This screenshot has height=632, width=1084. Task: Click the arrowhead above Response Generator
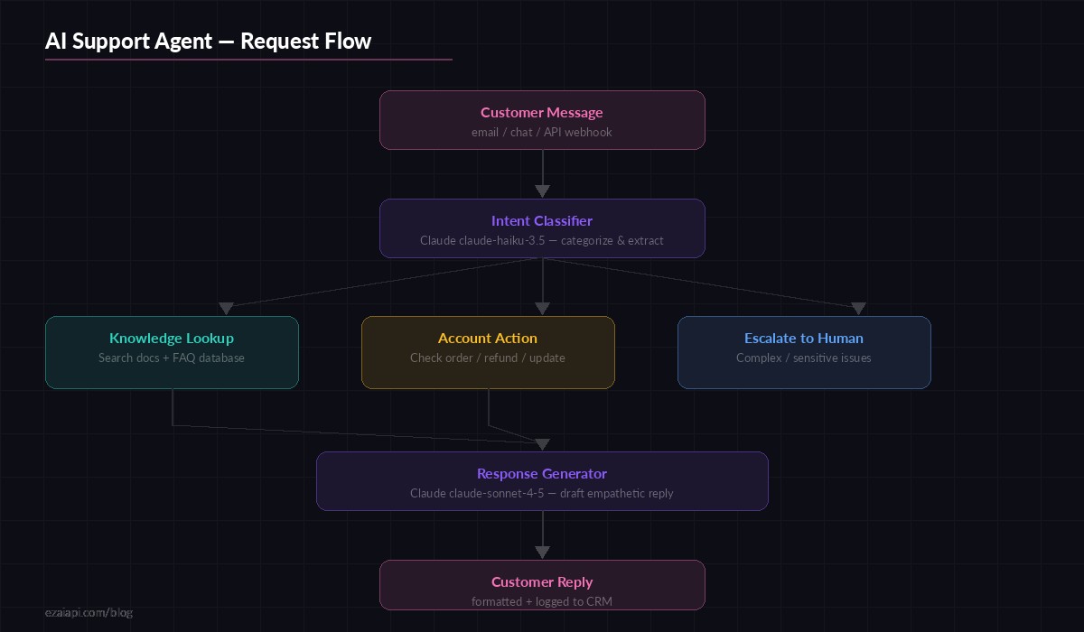point(542,443)
